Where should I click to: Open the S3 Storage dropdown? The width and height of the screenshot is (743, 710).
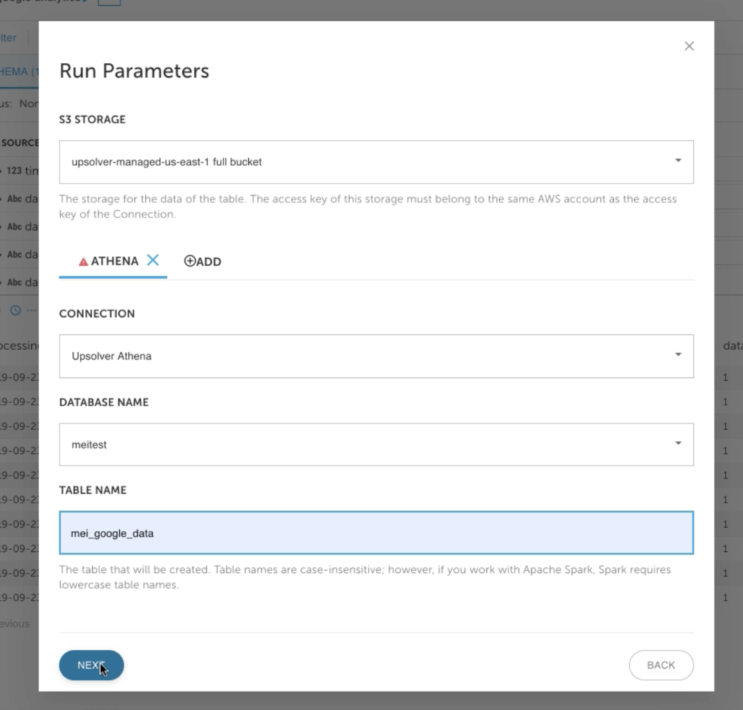coord(377,162)
